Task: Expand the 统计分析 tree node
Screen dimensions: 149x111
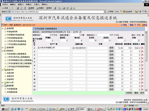Action: click(3, 83)
